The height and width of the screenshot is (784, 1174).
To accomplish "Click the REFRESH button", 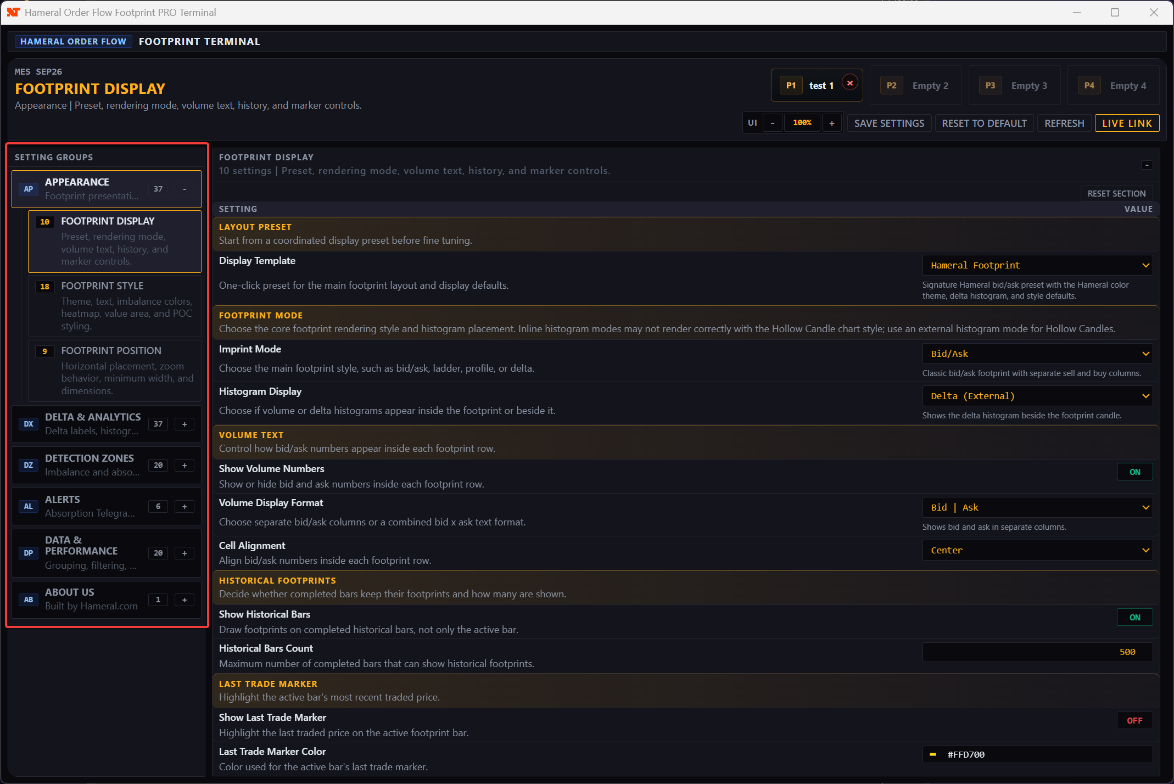I will (x=1064, y=123).
